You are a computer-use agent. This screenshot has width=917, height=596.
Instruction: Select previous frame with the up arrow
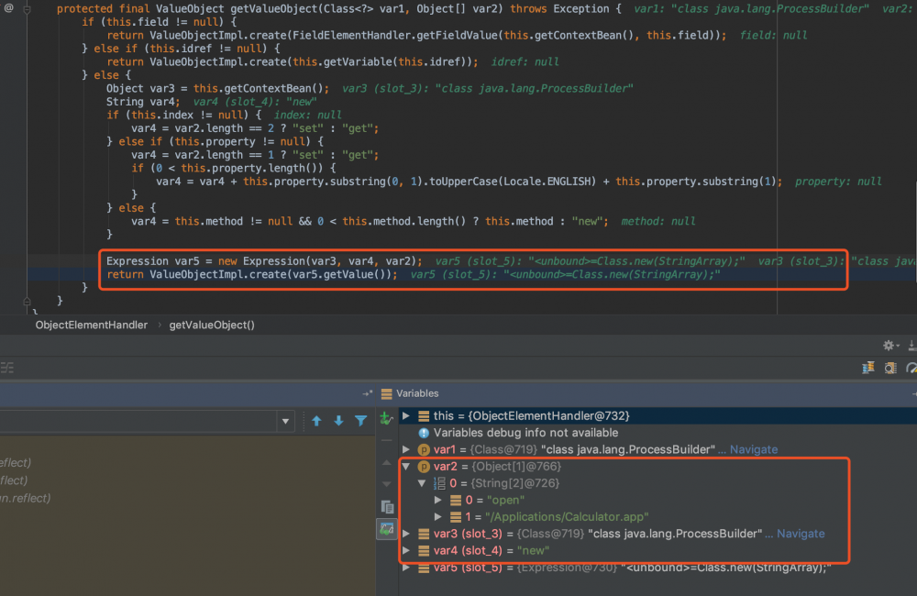click(316, 421)
